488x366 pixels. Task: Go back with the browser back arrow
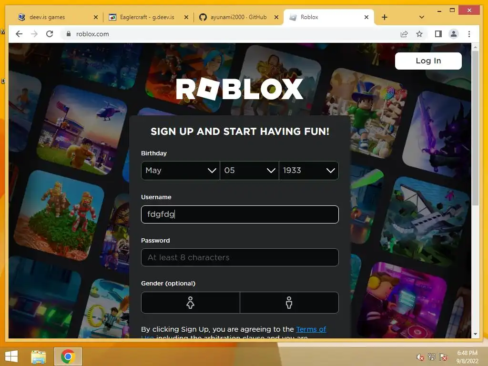coord(19,34)
